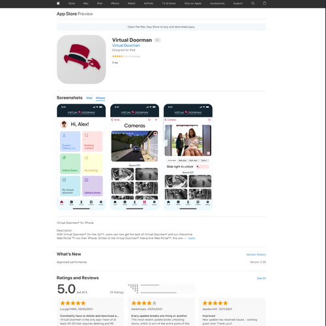Click the 4+ age rating badge
Image resolution: width=326 pixels, height=326 pixels.
[158, 40]
